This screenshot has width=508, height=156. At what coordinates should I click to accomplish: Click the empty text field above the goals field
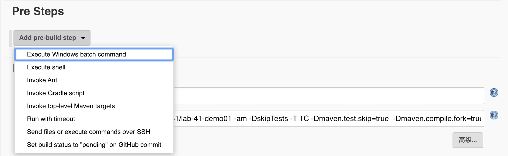click(329, 96)
